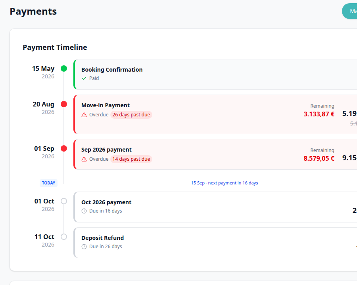357x285 pixels.
Task: Click the Payment Timeline heading
Action: coord(55,47)
